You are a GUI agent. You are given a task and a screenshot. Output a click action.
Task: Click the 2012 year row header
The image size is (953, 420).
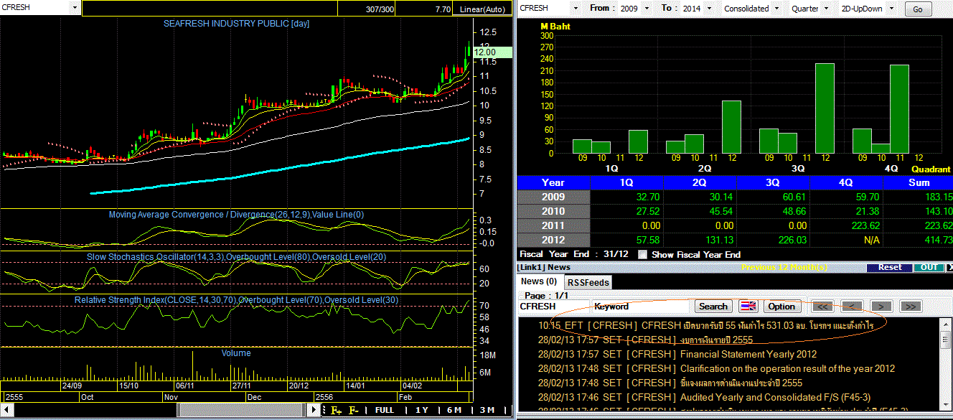(553, 240)
